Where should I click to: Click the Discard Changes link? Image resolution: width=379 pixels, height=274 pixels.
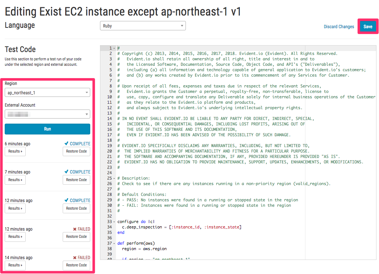pyautogui.click(x=339, y=26)
